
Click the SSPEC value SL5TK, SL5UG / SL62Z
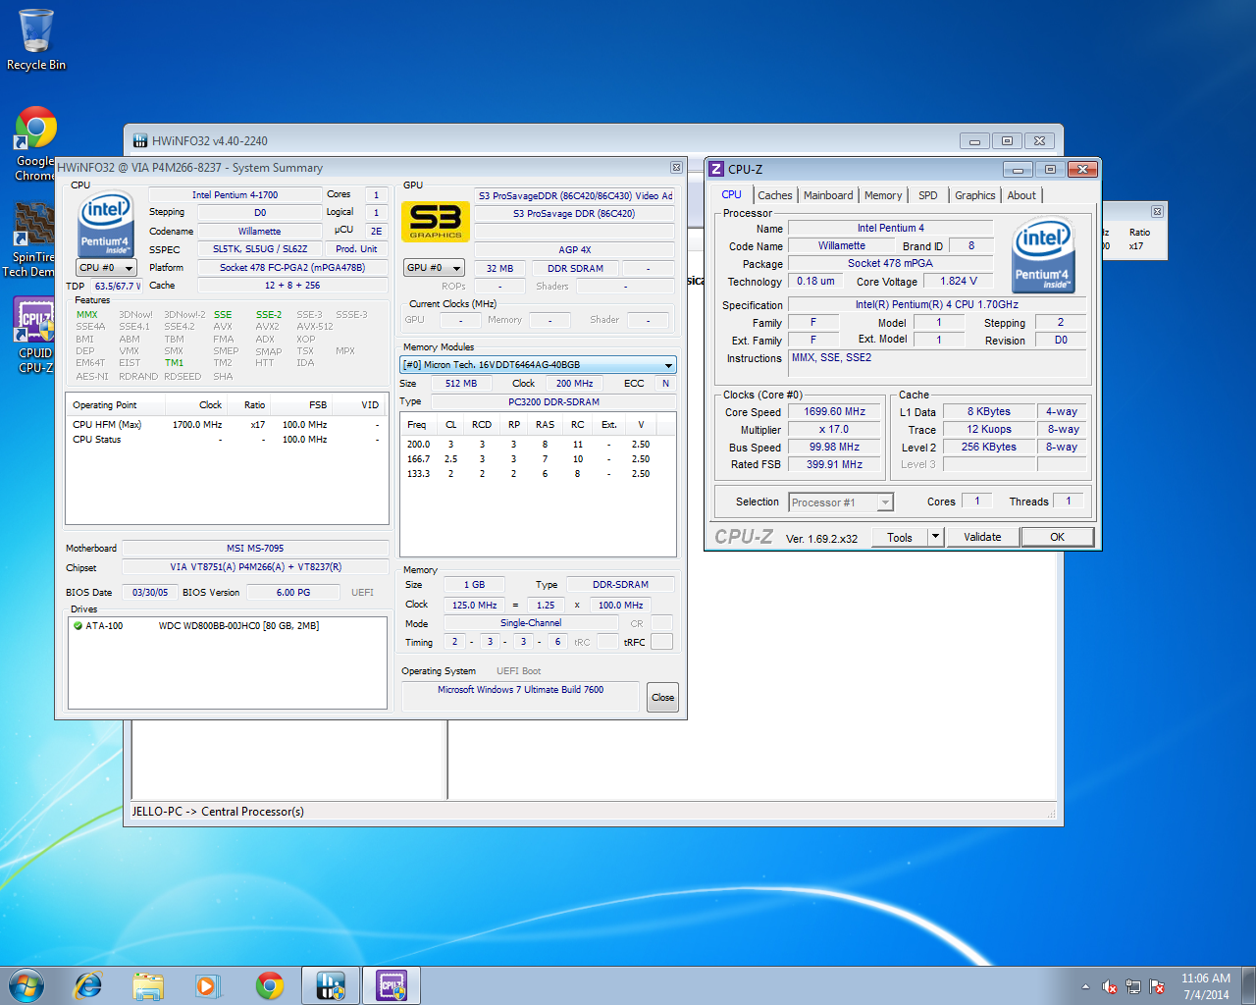click(260, 249)
